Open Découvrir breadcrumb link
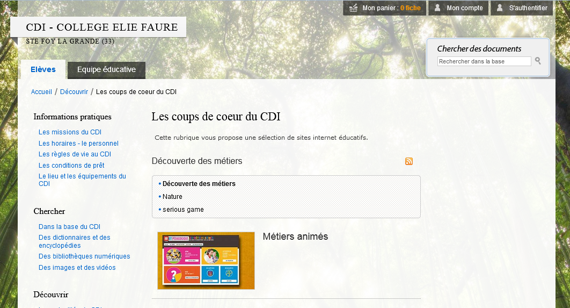 point(74,92)
